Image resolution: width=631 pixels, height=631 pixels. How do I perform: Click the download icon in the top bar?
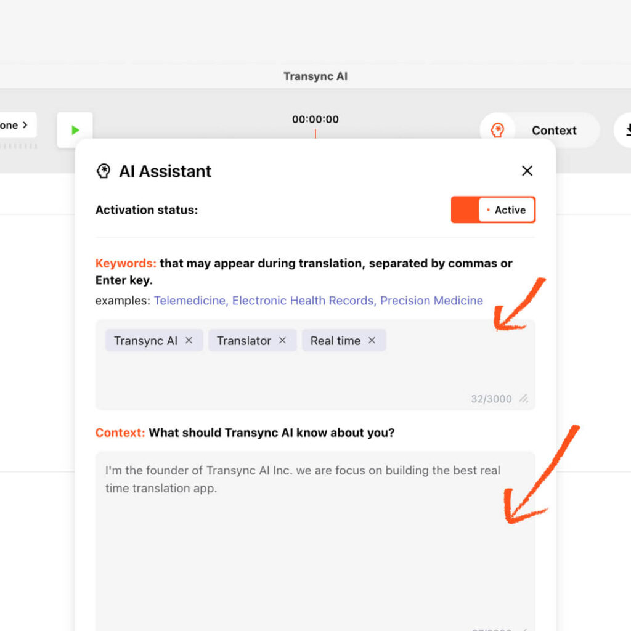tap(629, 130)
